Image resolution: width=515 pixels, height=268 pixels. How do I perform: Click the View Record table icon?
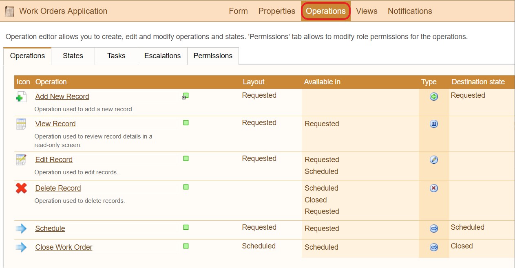[x=21, y=124]
